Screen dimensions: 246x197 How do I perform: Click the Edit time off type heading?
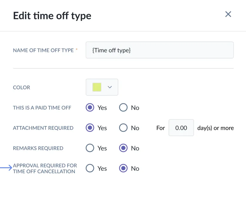(52, 16)
